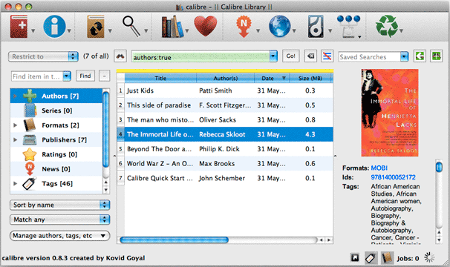Viewport: 450px width, 267px height.
Task: Click the Find item in tag browser field
Action: click(x=37, y=76)
